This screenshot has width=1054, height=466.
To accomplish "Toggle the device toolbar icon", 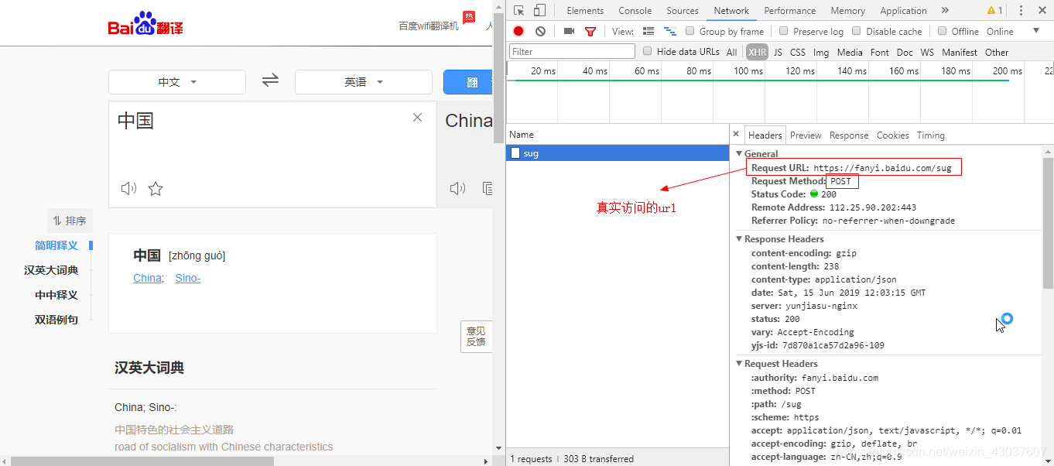I will point(539,11).
